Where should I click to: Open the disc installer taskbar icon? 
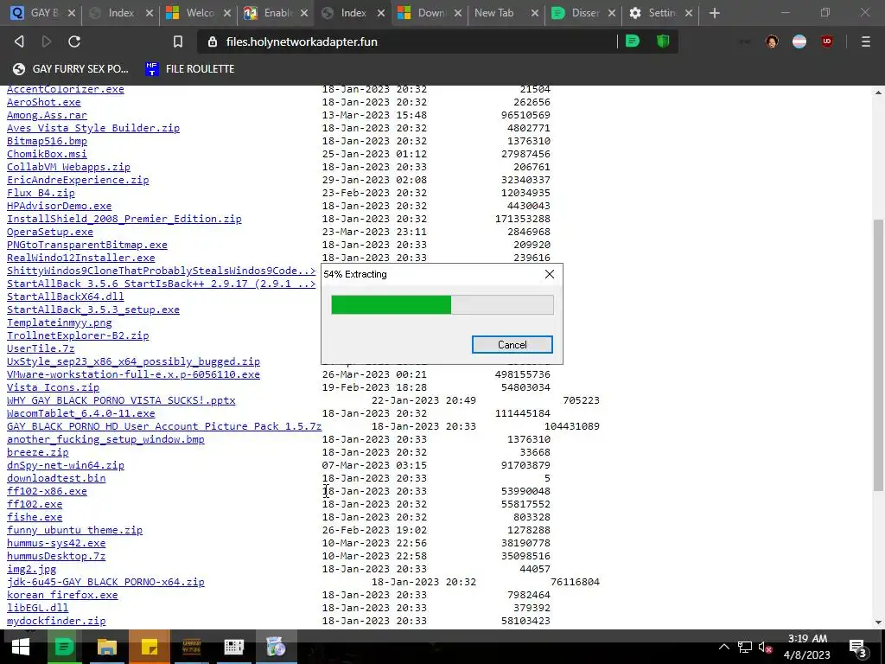point(276,647)
